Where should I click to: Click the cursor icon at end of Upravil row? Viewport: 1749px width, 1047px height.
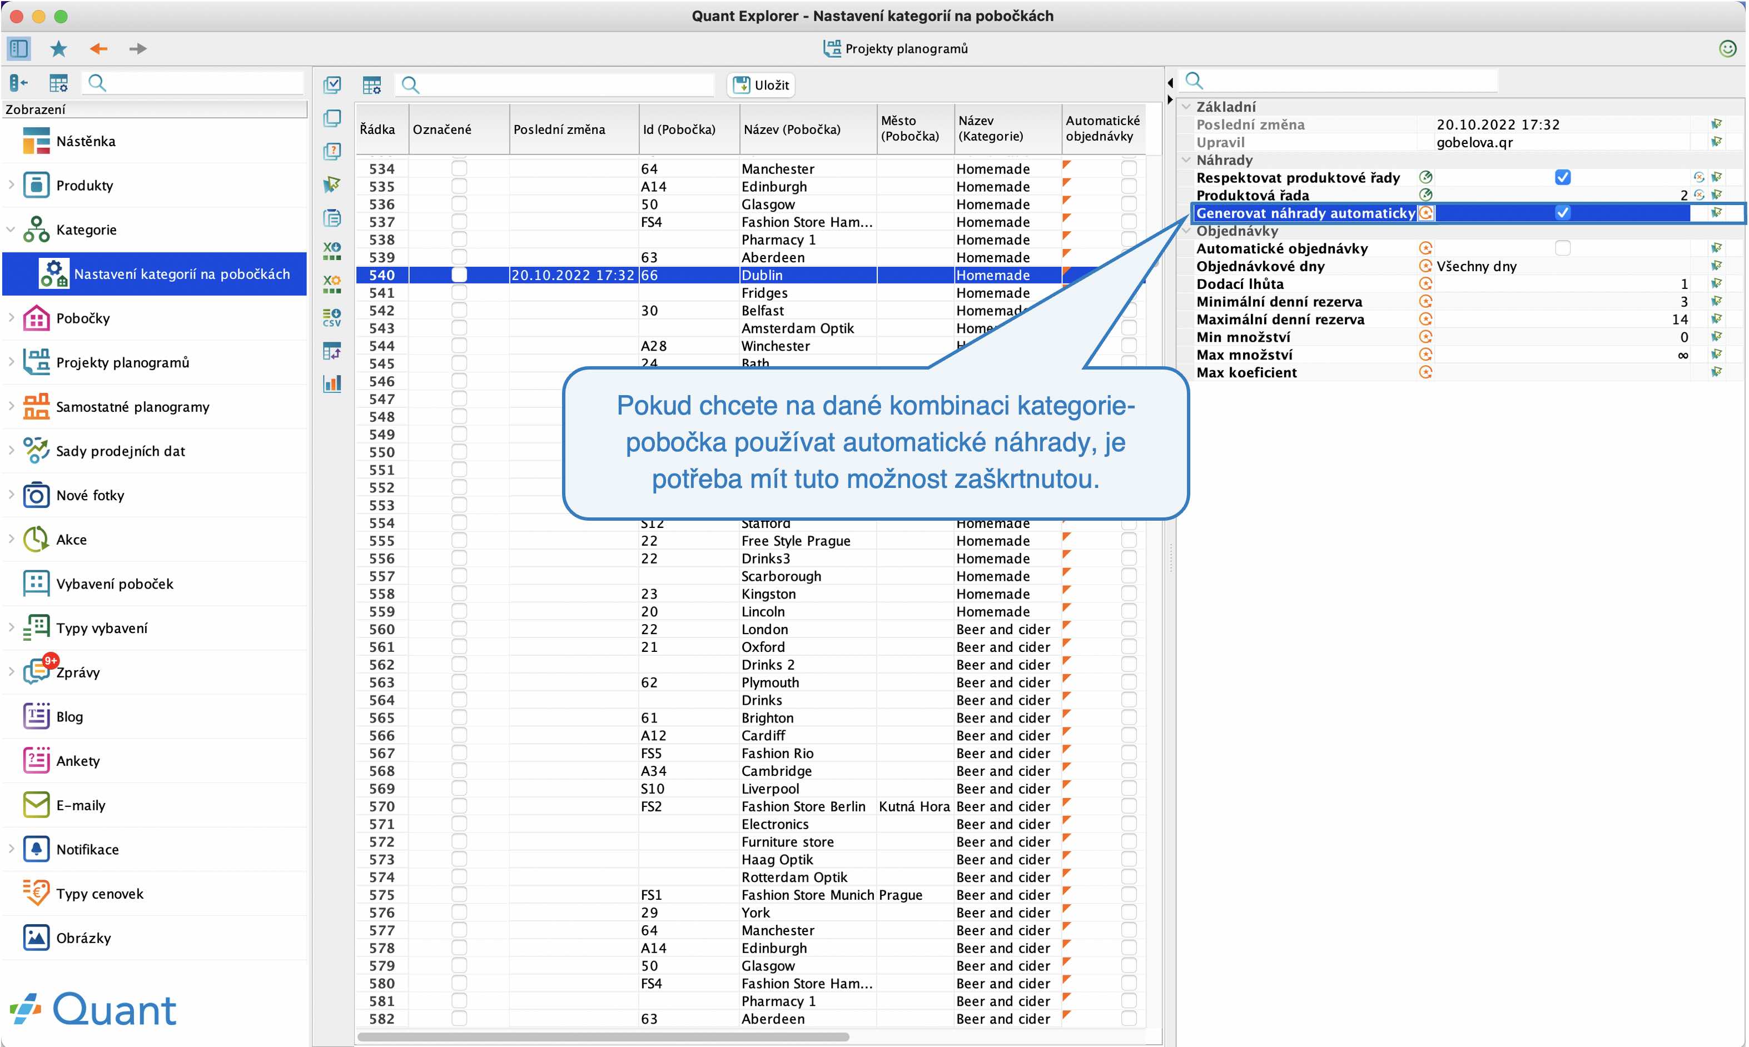[x=1717, y=142]
